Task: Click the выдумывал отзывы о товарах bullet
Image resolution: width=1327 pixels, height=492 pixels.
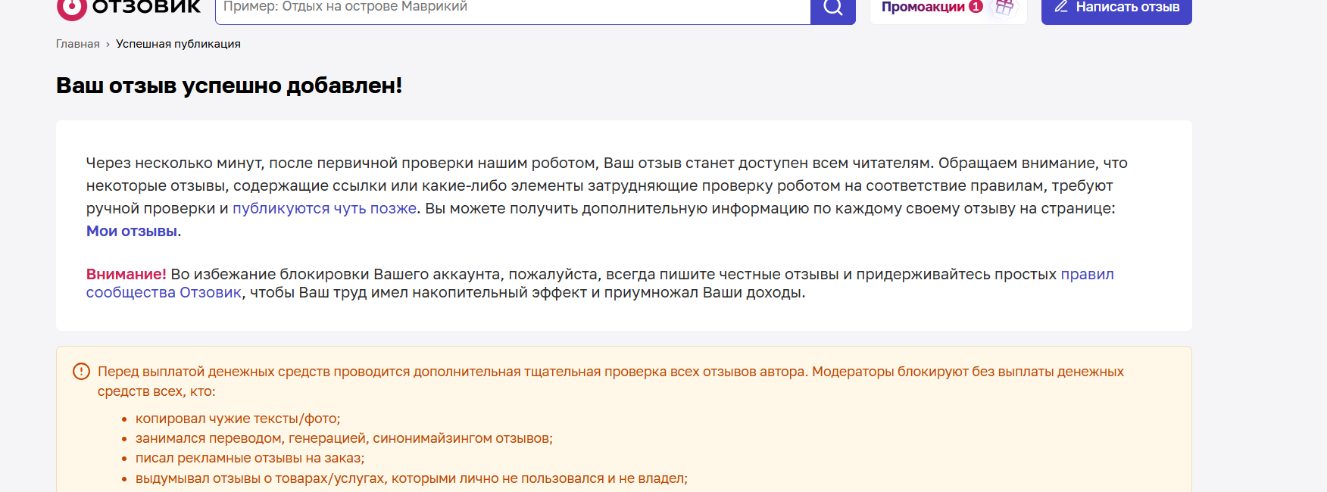Action: tap(411, 478)
